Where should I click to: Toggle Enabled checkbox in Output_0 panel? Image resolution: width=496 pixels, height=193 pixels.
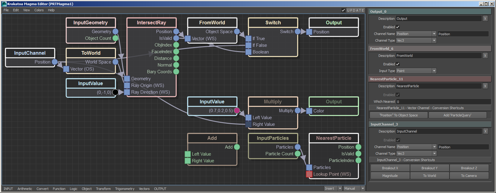pos(398,27)
